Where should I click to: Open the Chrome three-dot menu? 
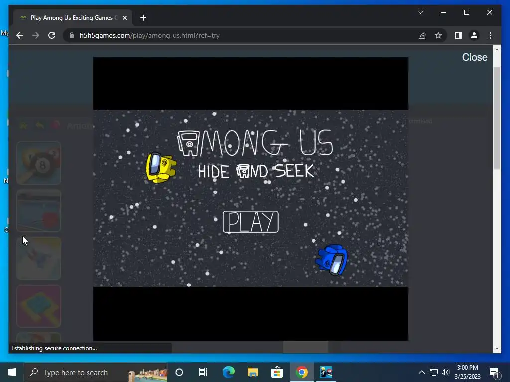(x=490, y=35)
